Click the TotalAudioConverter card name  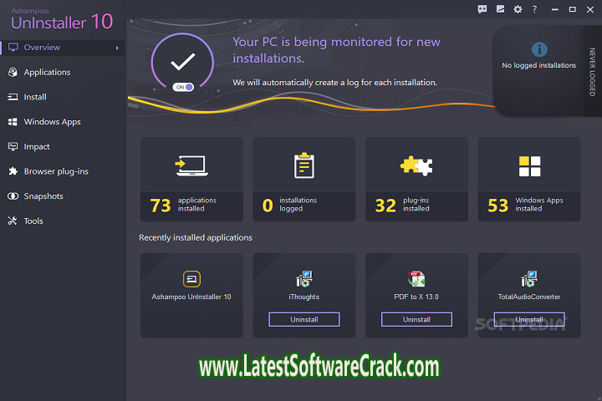[x=529, y=297]
